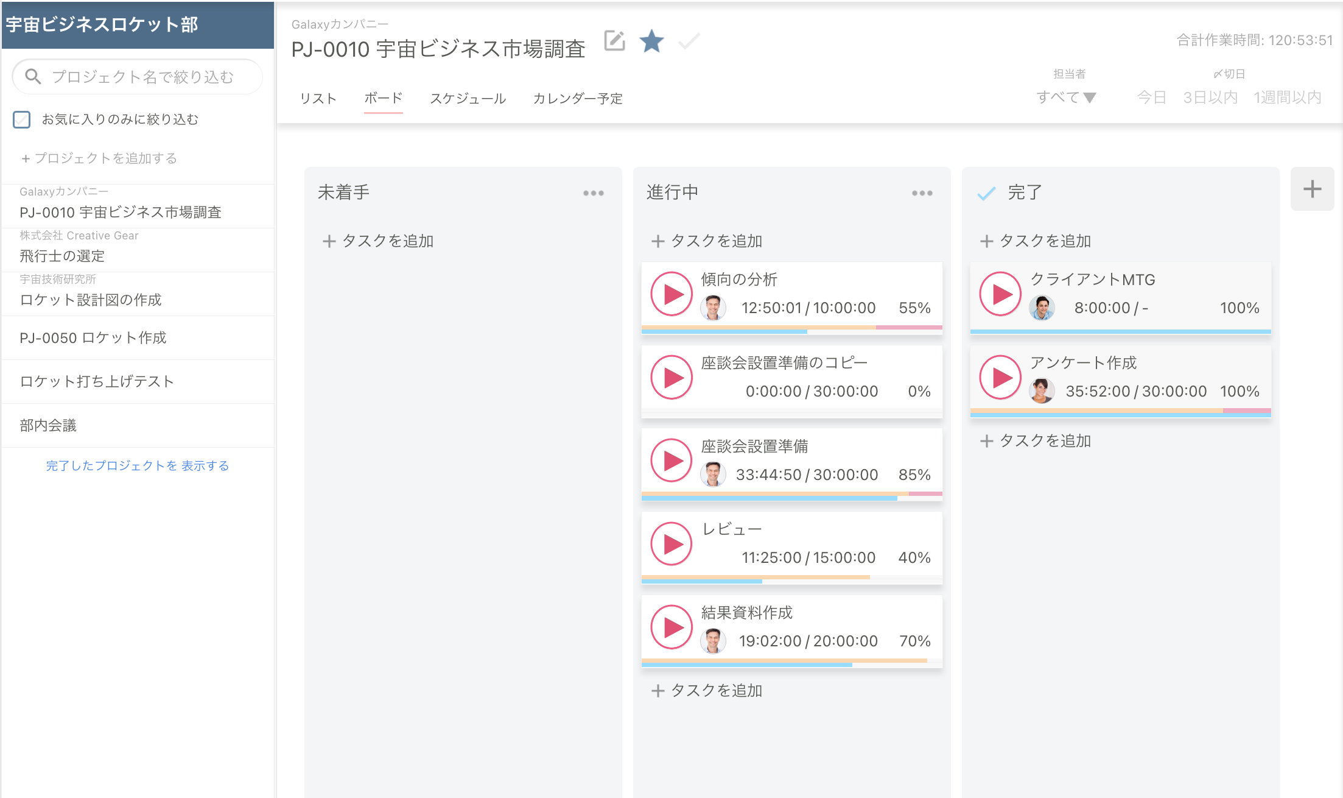Viewport: 1343px width, 798px height.
Task: Click the search magnifier icon in the sidebar
Action: tap(33, 76)
